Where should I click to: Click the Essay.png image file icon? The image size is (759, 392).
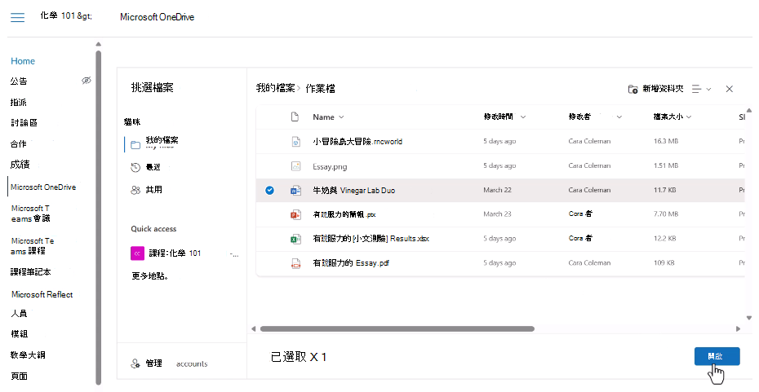[x=295, y=166]
